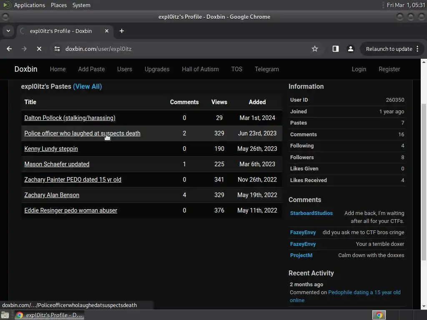This screenshot has width=427, height=320.
Task: Open the Places menu
Action: click(x=59, y=5)
